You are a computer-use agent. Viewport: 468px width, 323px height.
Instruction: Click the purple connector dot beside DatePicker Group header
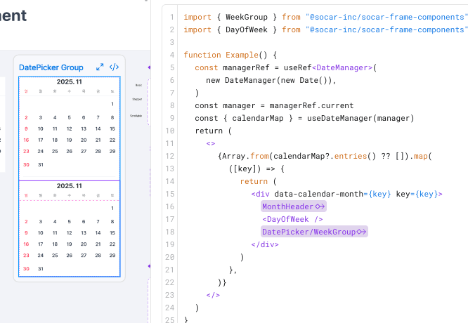[149, 67]
